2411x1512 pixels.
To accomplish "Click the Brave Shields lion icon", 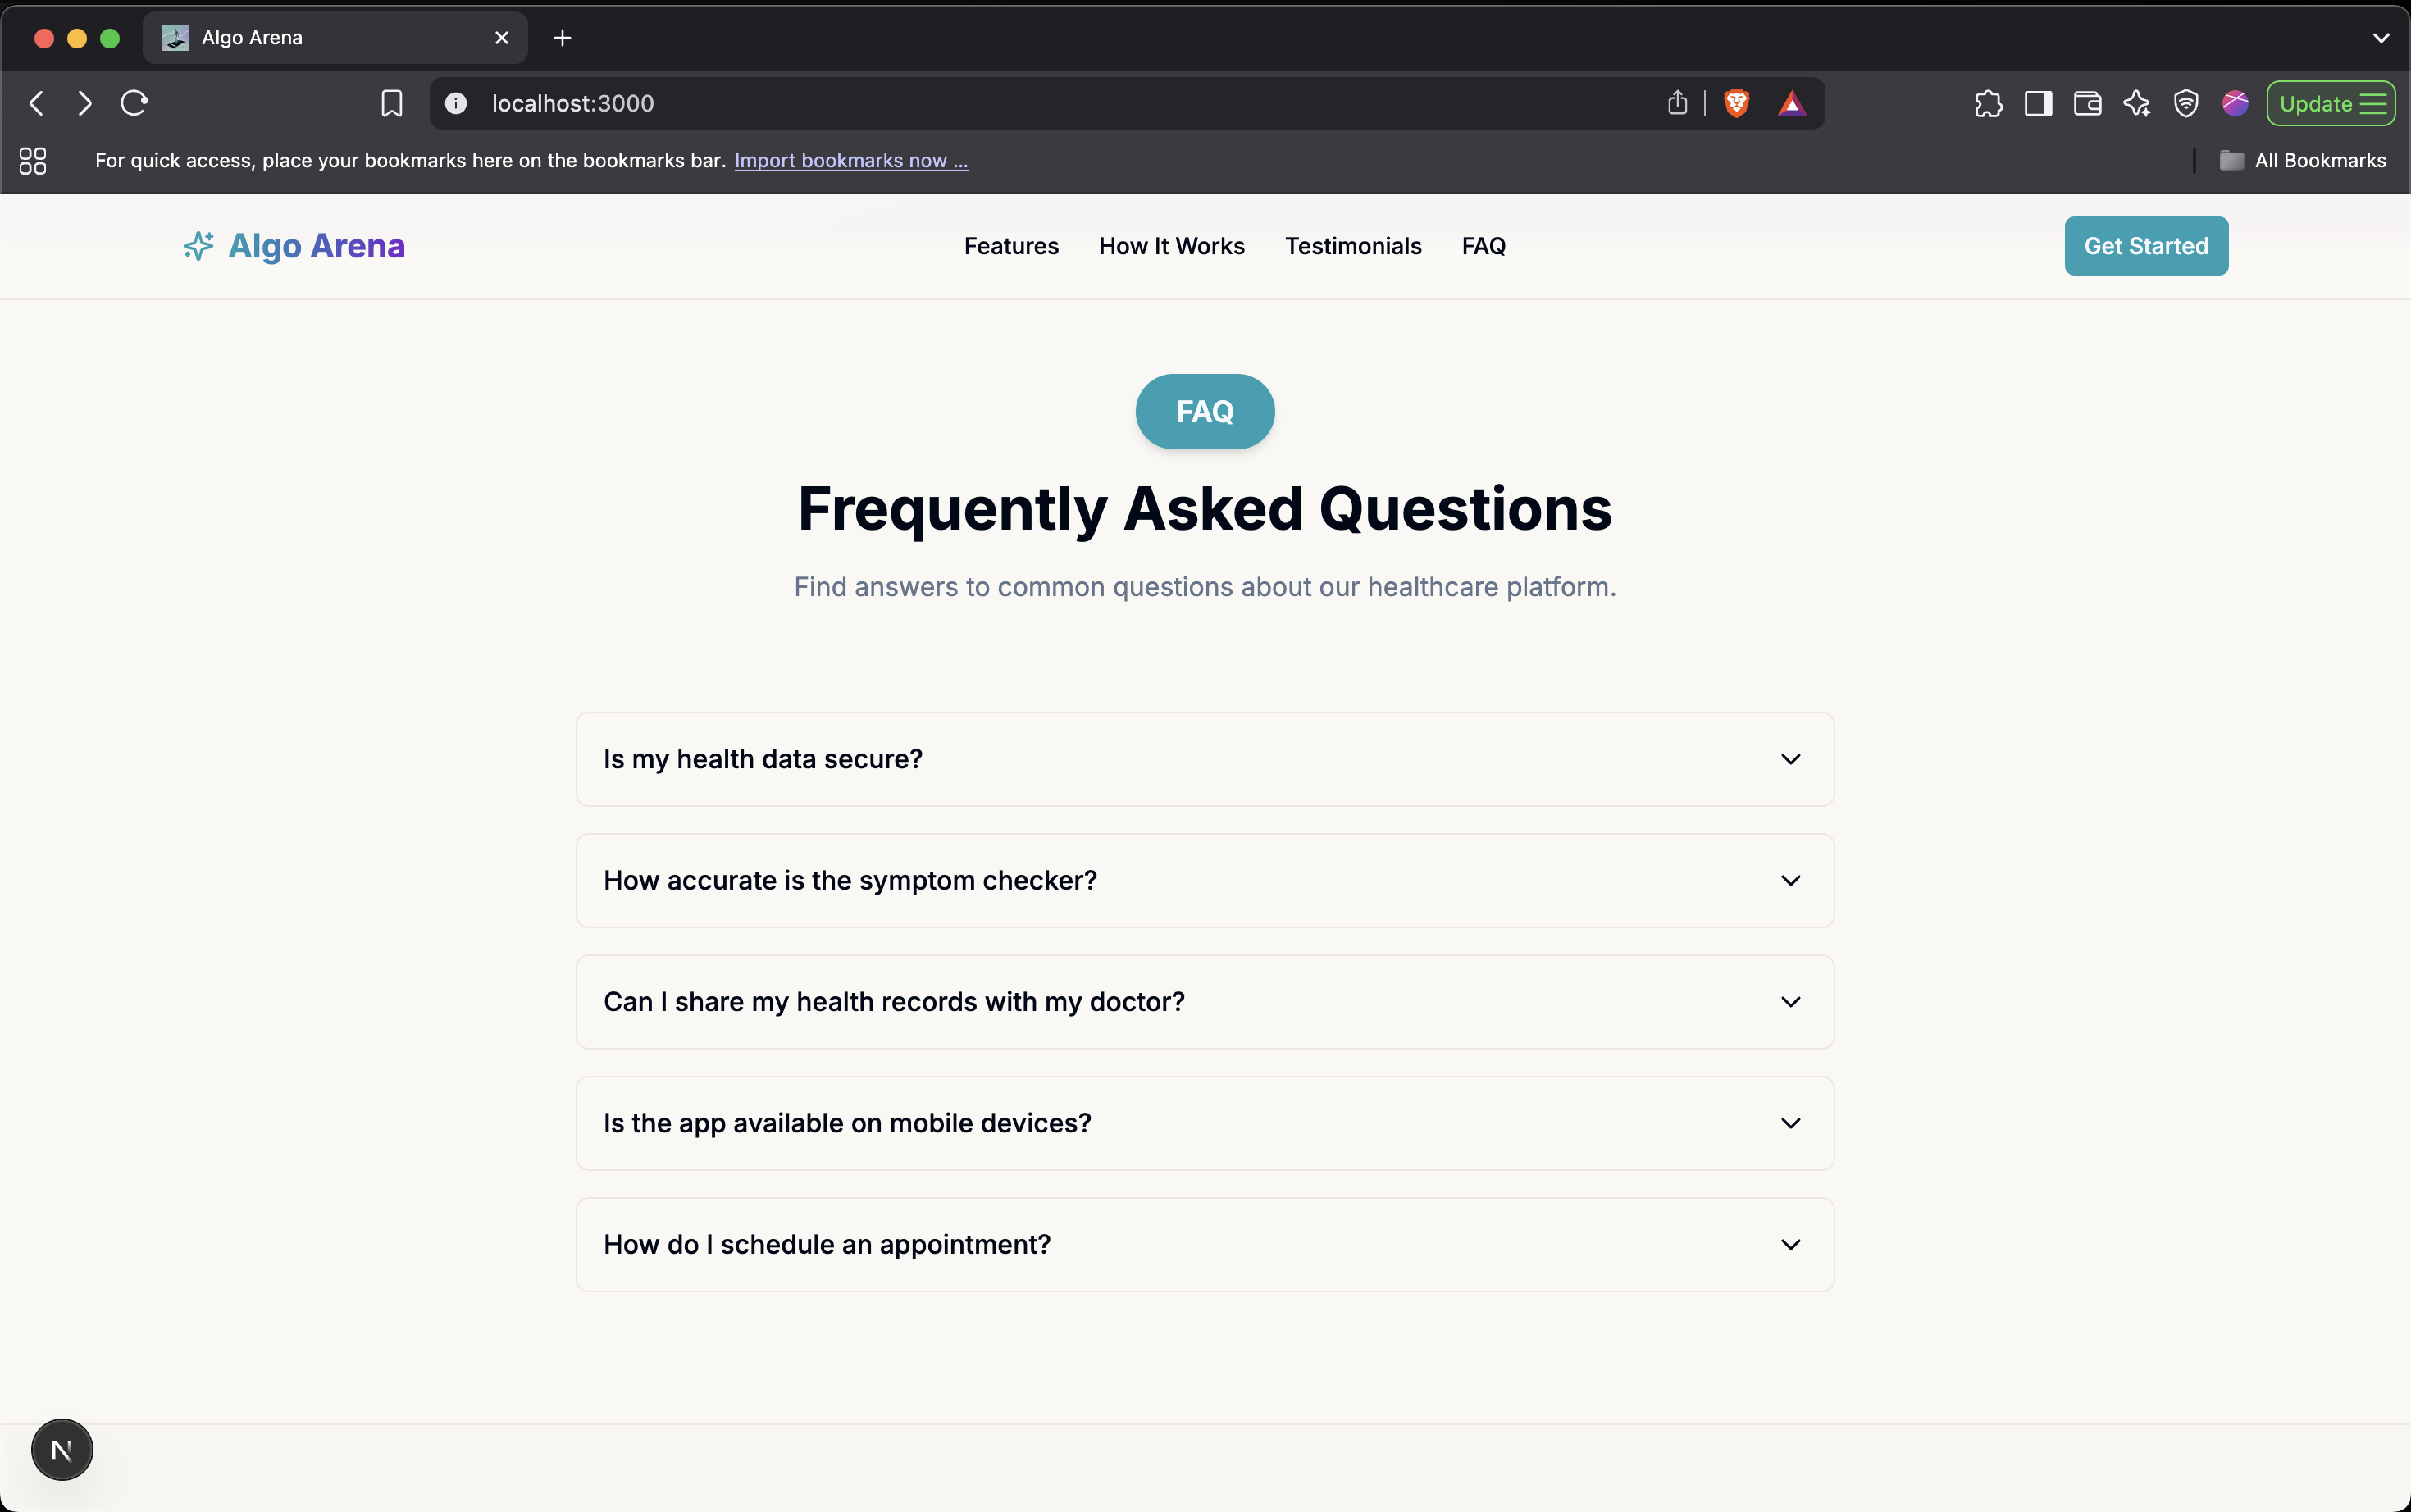I will [1736, 103].
